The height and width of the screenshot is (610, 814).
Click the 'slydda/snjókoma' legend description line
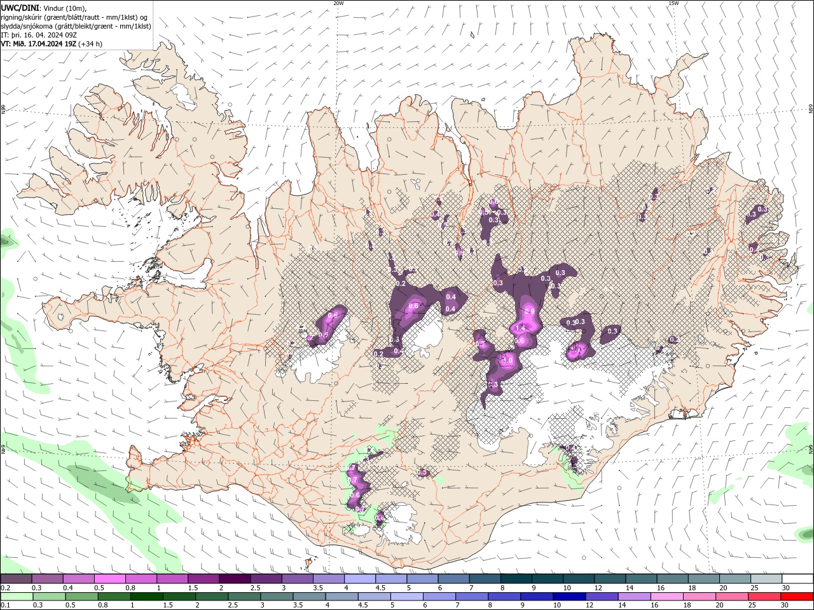coord(76,26)
